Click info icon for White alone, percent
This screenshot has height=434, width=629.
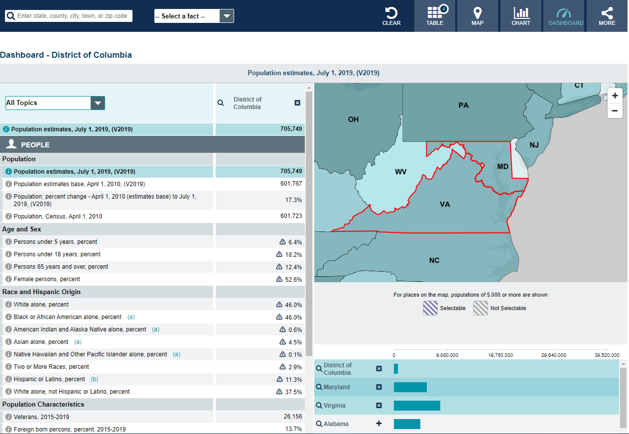pos(8,305)
